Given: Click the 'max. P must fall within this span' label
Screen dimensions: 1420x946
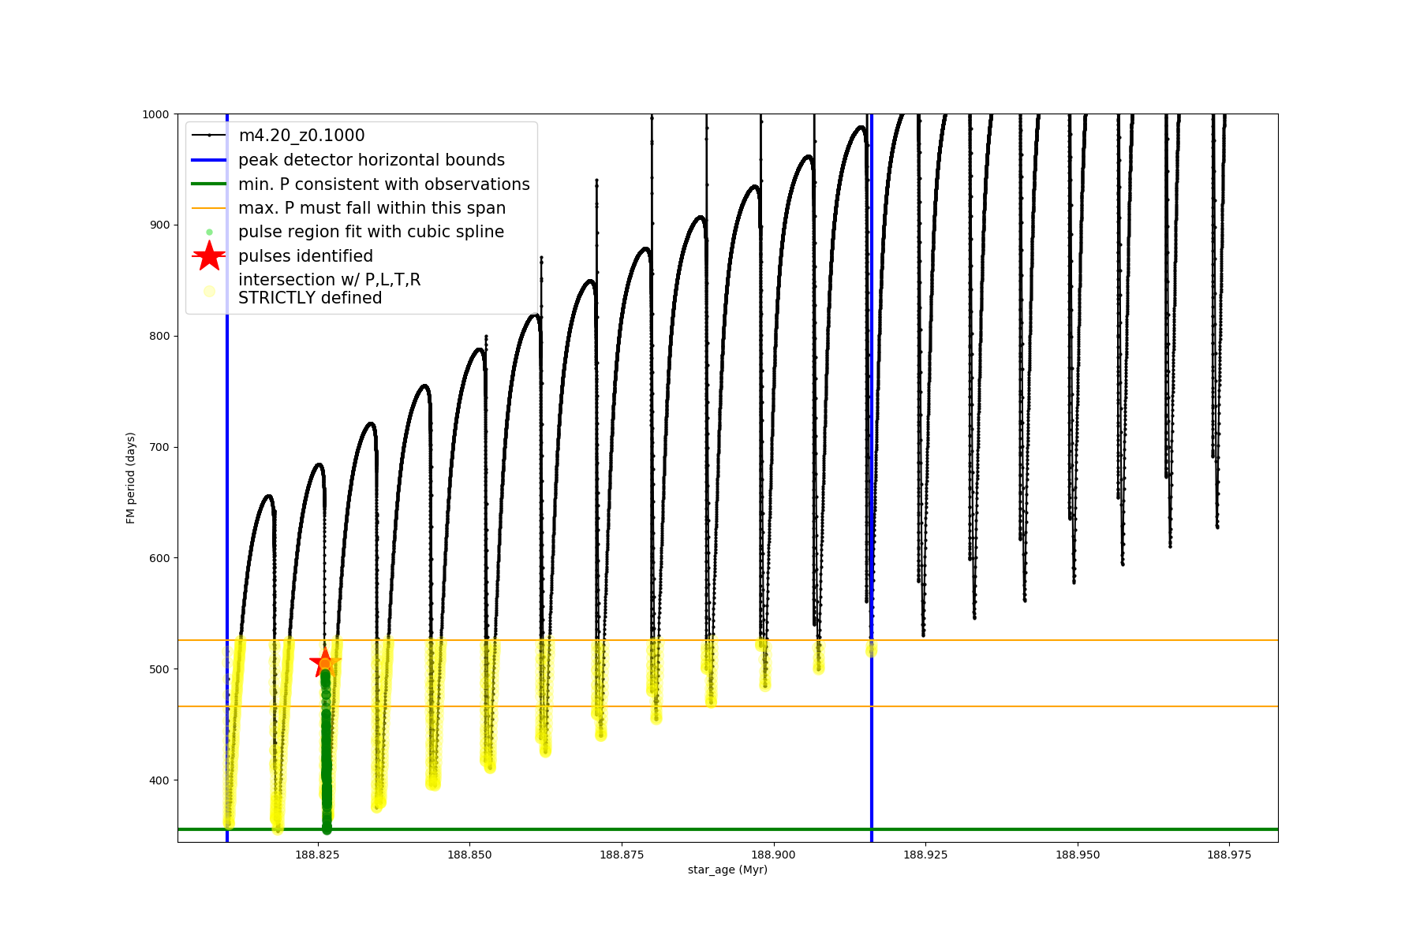Looking at the screenshot, I should (x=372, y=208).
